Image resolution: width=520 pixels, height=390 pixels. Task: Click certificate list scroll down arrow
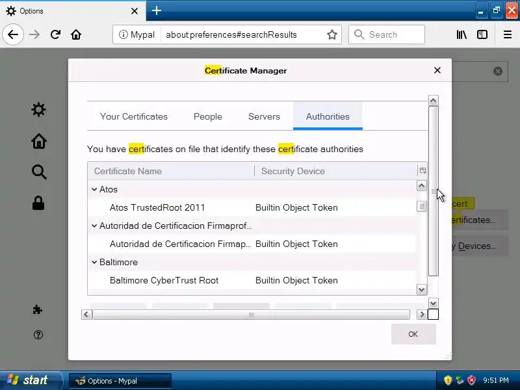click(421, 290)
